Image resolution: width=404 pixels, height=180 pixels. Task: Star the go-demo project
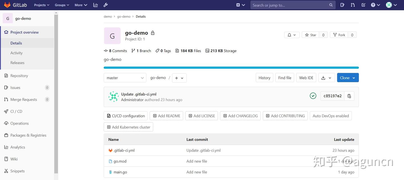click(310, 35)
